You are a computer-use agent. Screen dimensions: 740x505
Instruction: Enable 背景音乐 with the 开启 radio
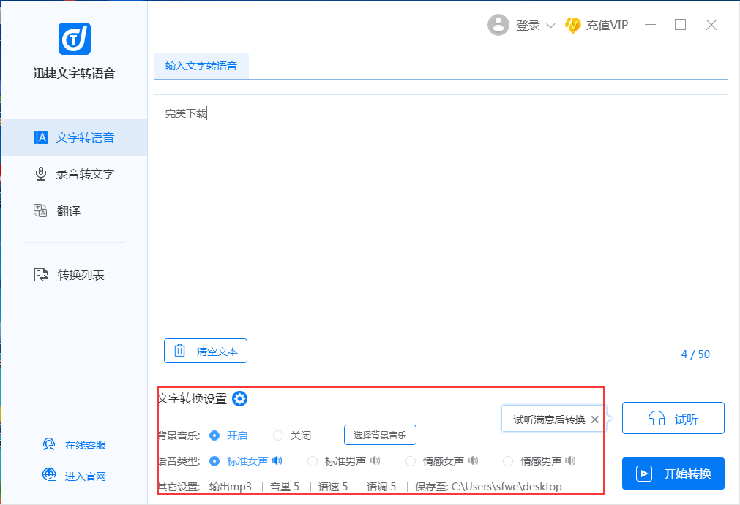coord(213,435)
